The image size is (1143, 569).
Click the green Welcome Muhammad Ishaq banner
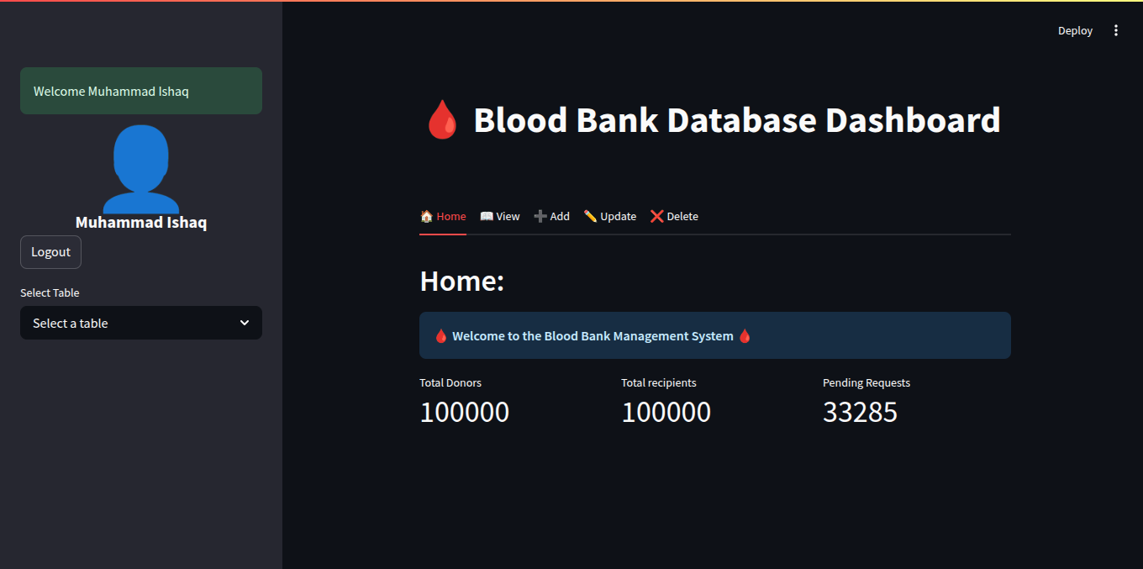(141, 91)
